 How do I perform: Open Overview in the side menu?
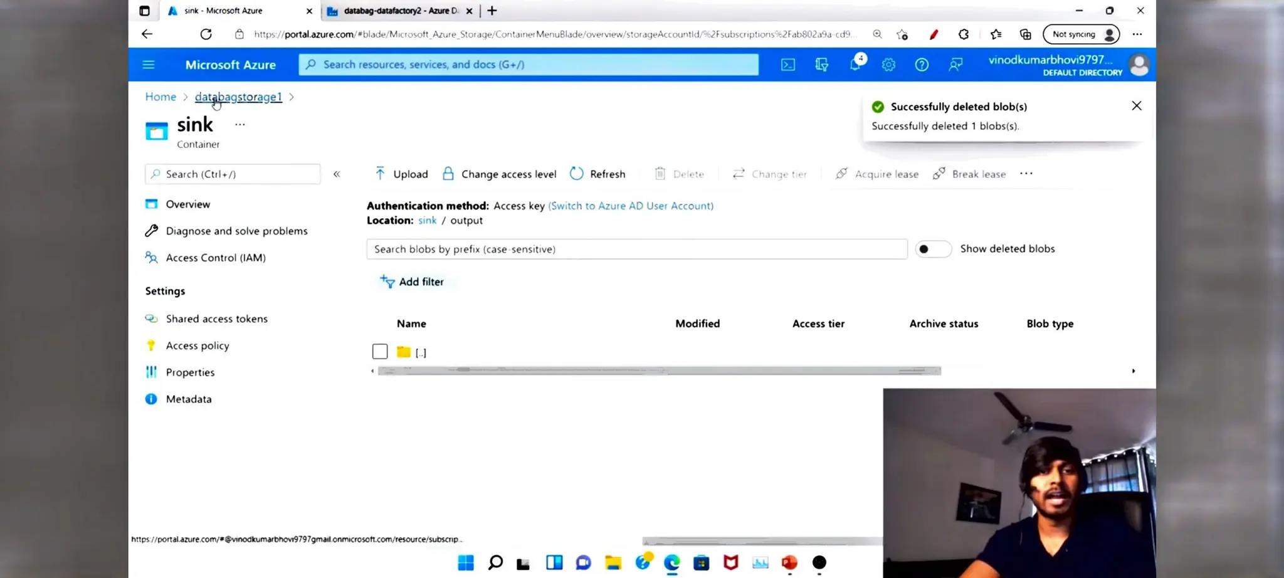pos(188,204)
